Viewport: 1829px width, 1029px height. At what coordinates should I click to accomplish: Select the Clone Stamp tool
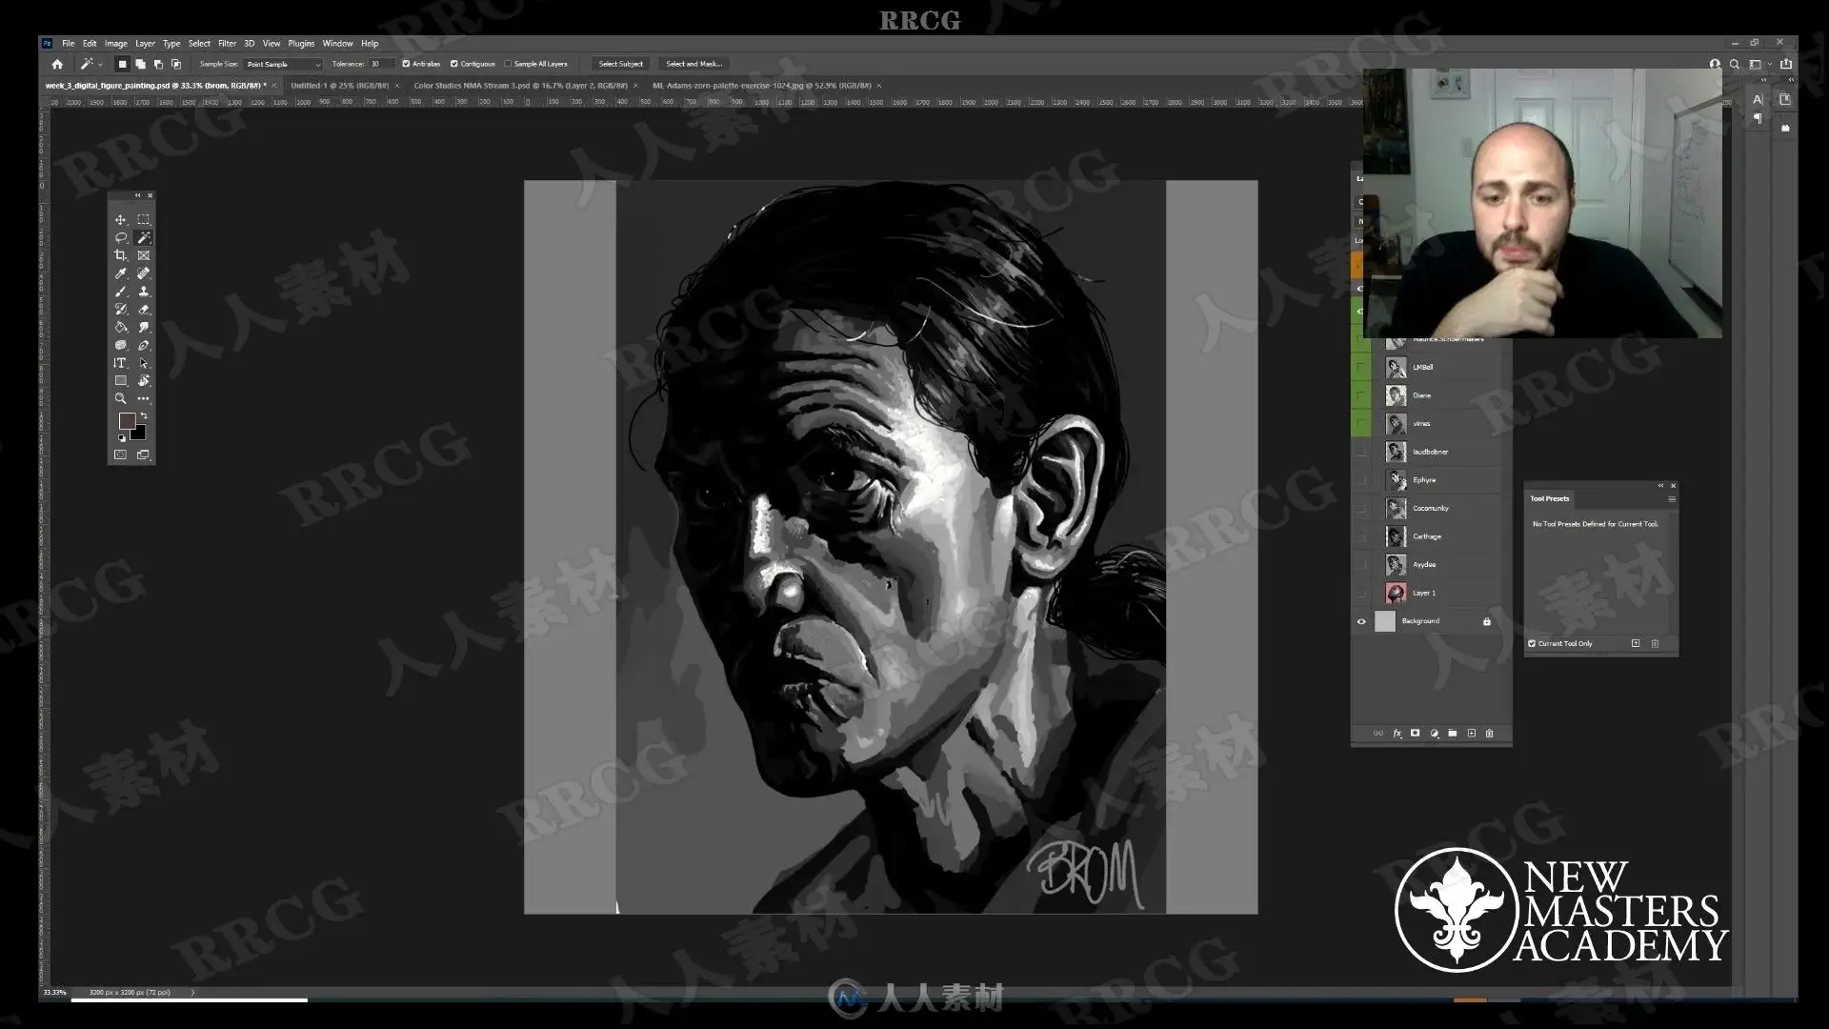(144, 292)
